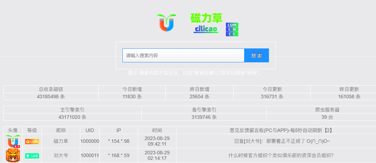Click the IP column header
Screen dimensions: 376x163
(x=119, y=131)
